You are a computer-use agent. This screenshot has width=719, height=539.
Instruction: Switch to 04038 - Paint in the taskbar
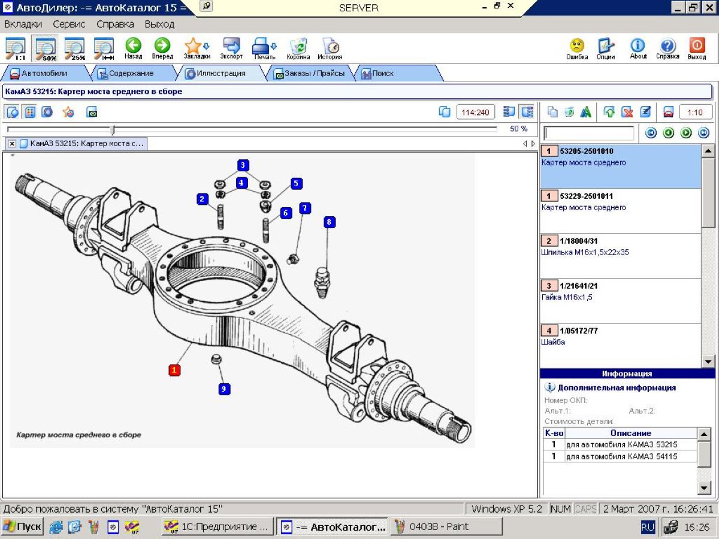tap(446, 527)
